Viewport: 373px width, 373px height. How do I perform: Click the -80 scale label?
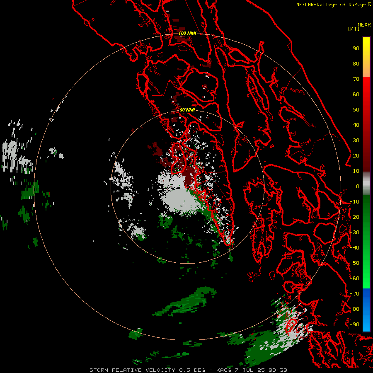point(354,309)
